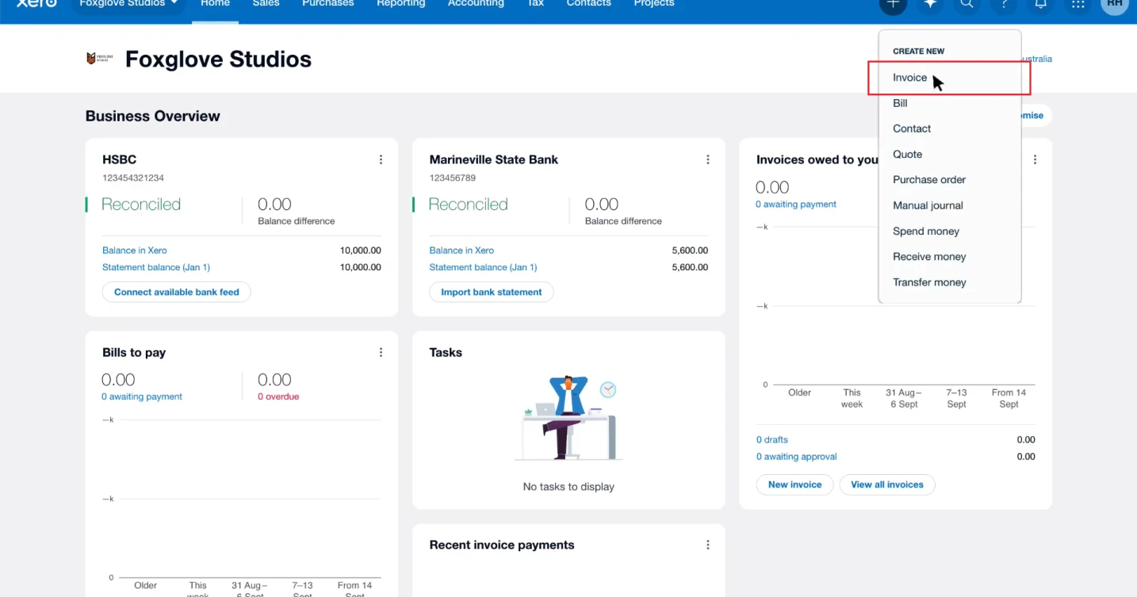This screenshot has width=1137, height=597.
Task: Open the Bills to pay options menu
Action: 381,353
